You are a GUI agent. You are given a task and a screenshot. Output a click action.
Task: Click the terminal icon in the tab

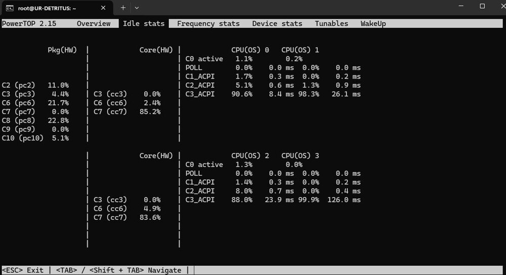coord(10,8)
